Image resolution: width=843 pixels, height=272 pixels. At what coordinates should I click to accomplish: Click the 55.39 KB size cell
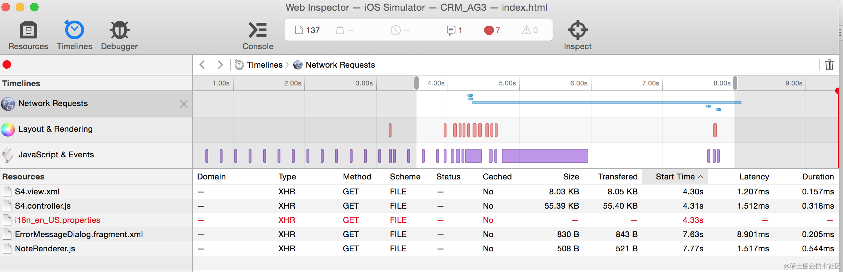point(562,206)
